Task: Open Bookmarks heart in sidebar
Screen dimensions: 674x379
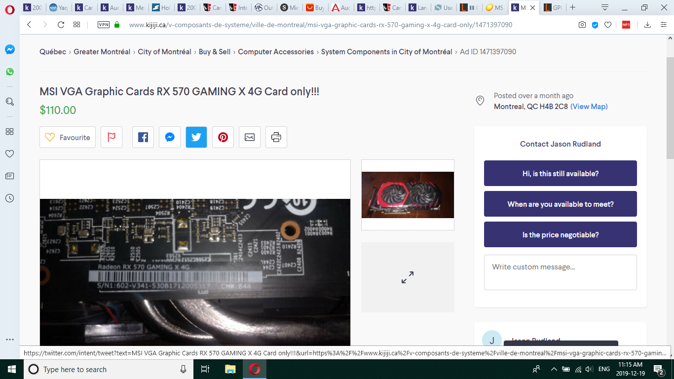Action: [x=10, y=154]
